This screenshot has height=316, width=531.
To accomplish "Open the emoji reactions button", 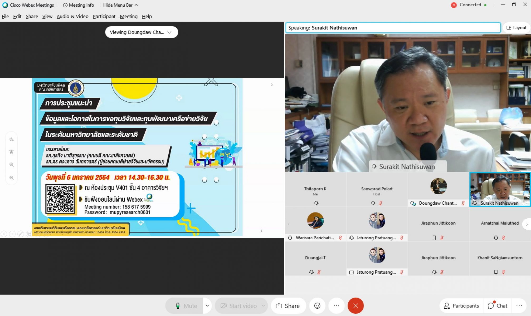I will (317, 306).
